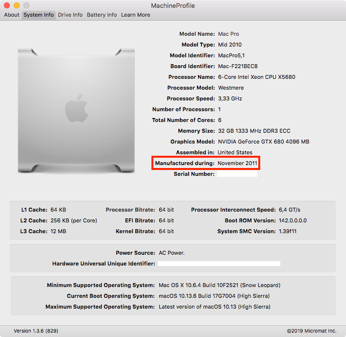Click the MachineProfile window title
The width and height of the screenshot is (346, 337).
[x=173, y=5]
